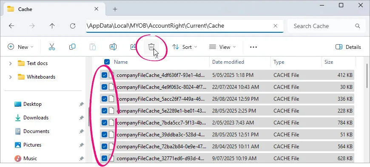
Task: Click the navigation pane scrollbar
Action: 89,117
